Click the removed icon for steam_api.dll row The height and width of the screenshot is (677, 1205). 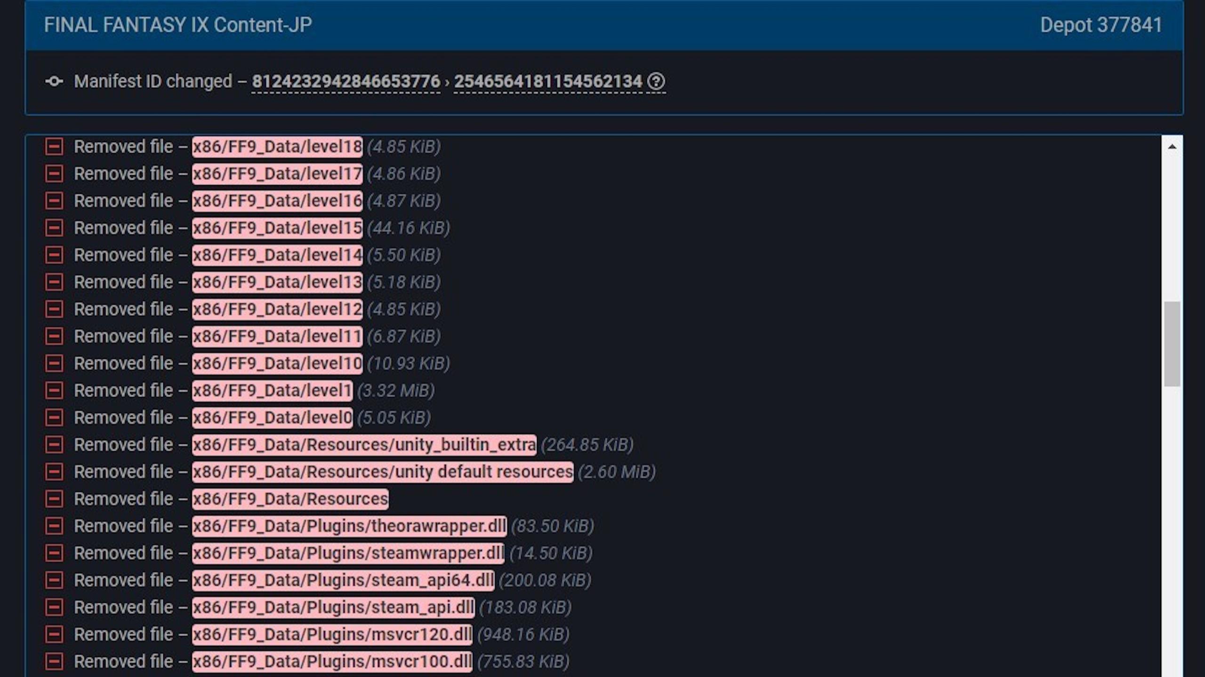54,607
